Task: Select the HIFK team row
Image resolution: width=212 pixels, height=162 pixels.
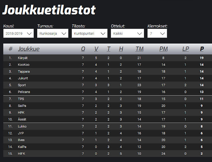Action: (x=108, y=154)
